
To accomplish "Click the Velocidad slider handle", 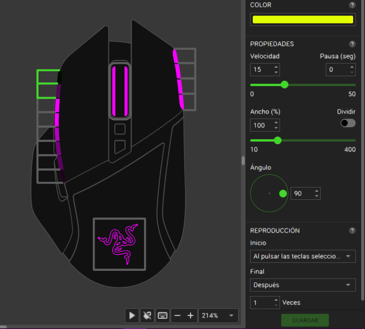I will (285, 85).
